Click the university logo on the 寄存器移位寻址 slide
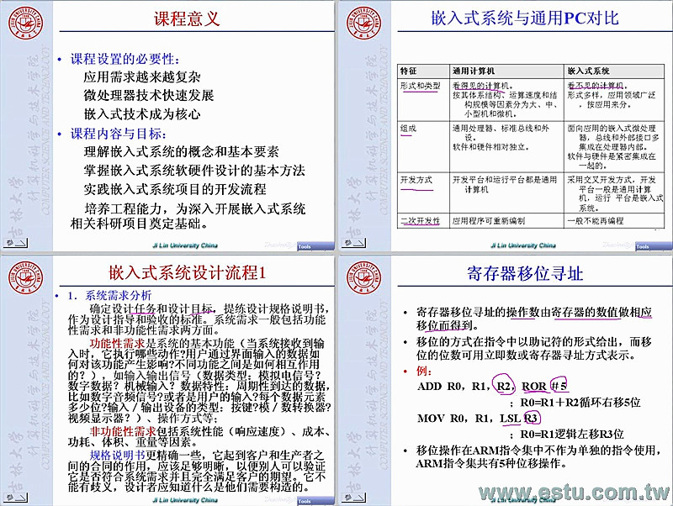This screenshot has height=506, width=673. (x=364, y=277)
